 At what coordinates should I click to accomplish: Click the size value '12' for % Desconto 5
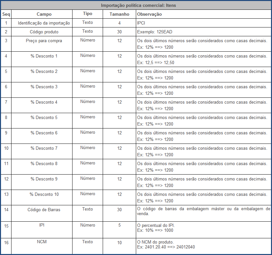click(x=119, y=118)
